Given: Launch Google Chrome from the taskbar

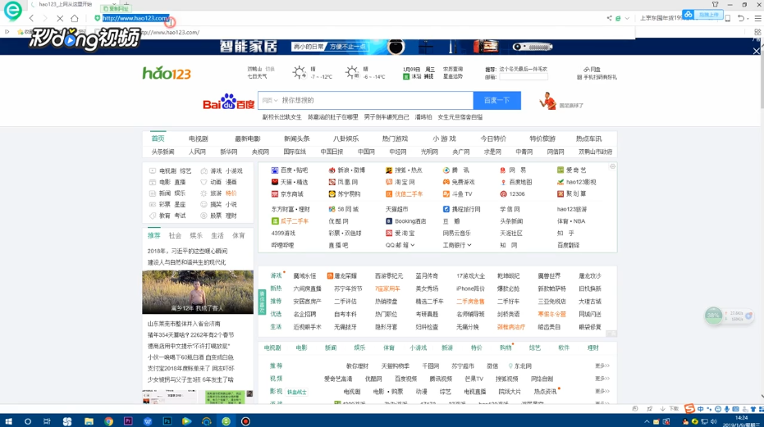Looking at the screenshot, I should pos(108,421).
